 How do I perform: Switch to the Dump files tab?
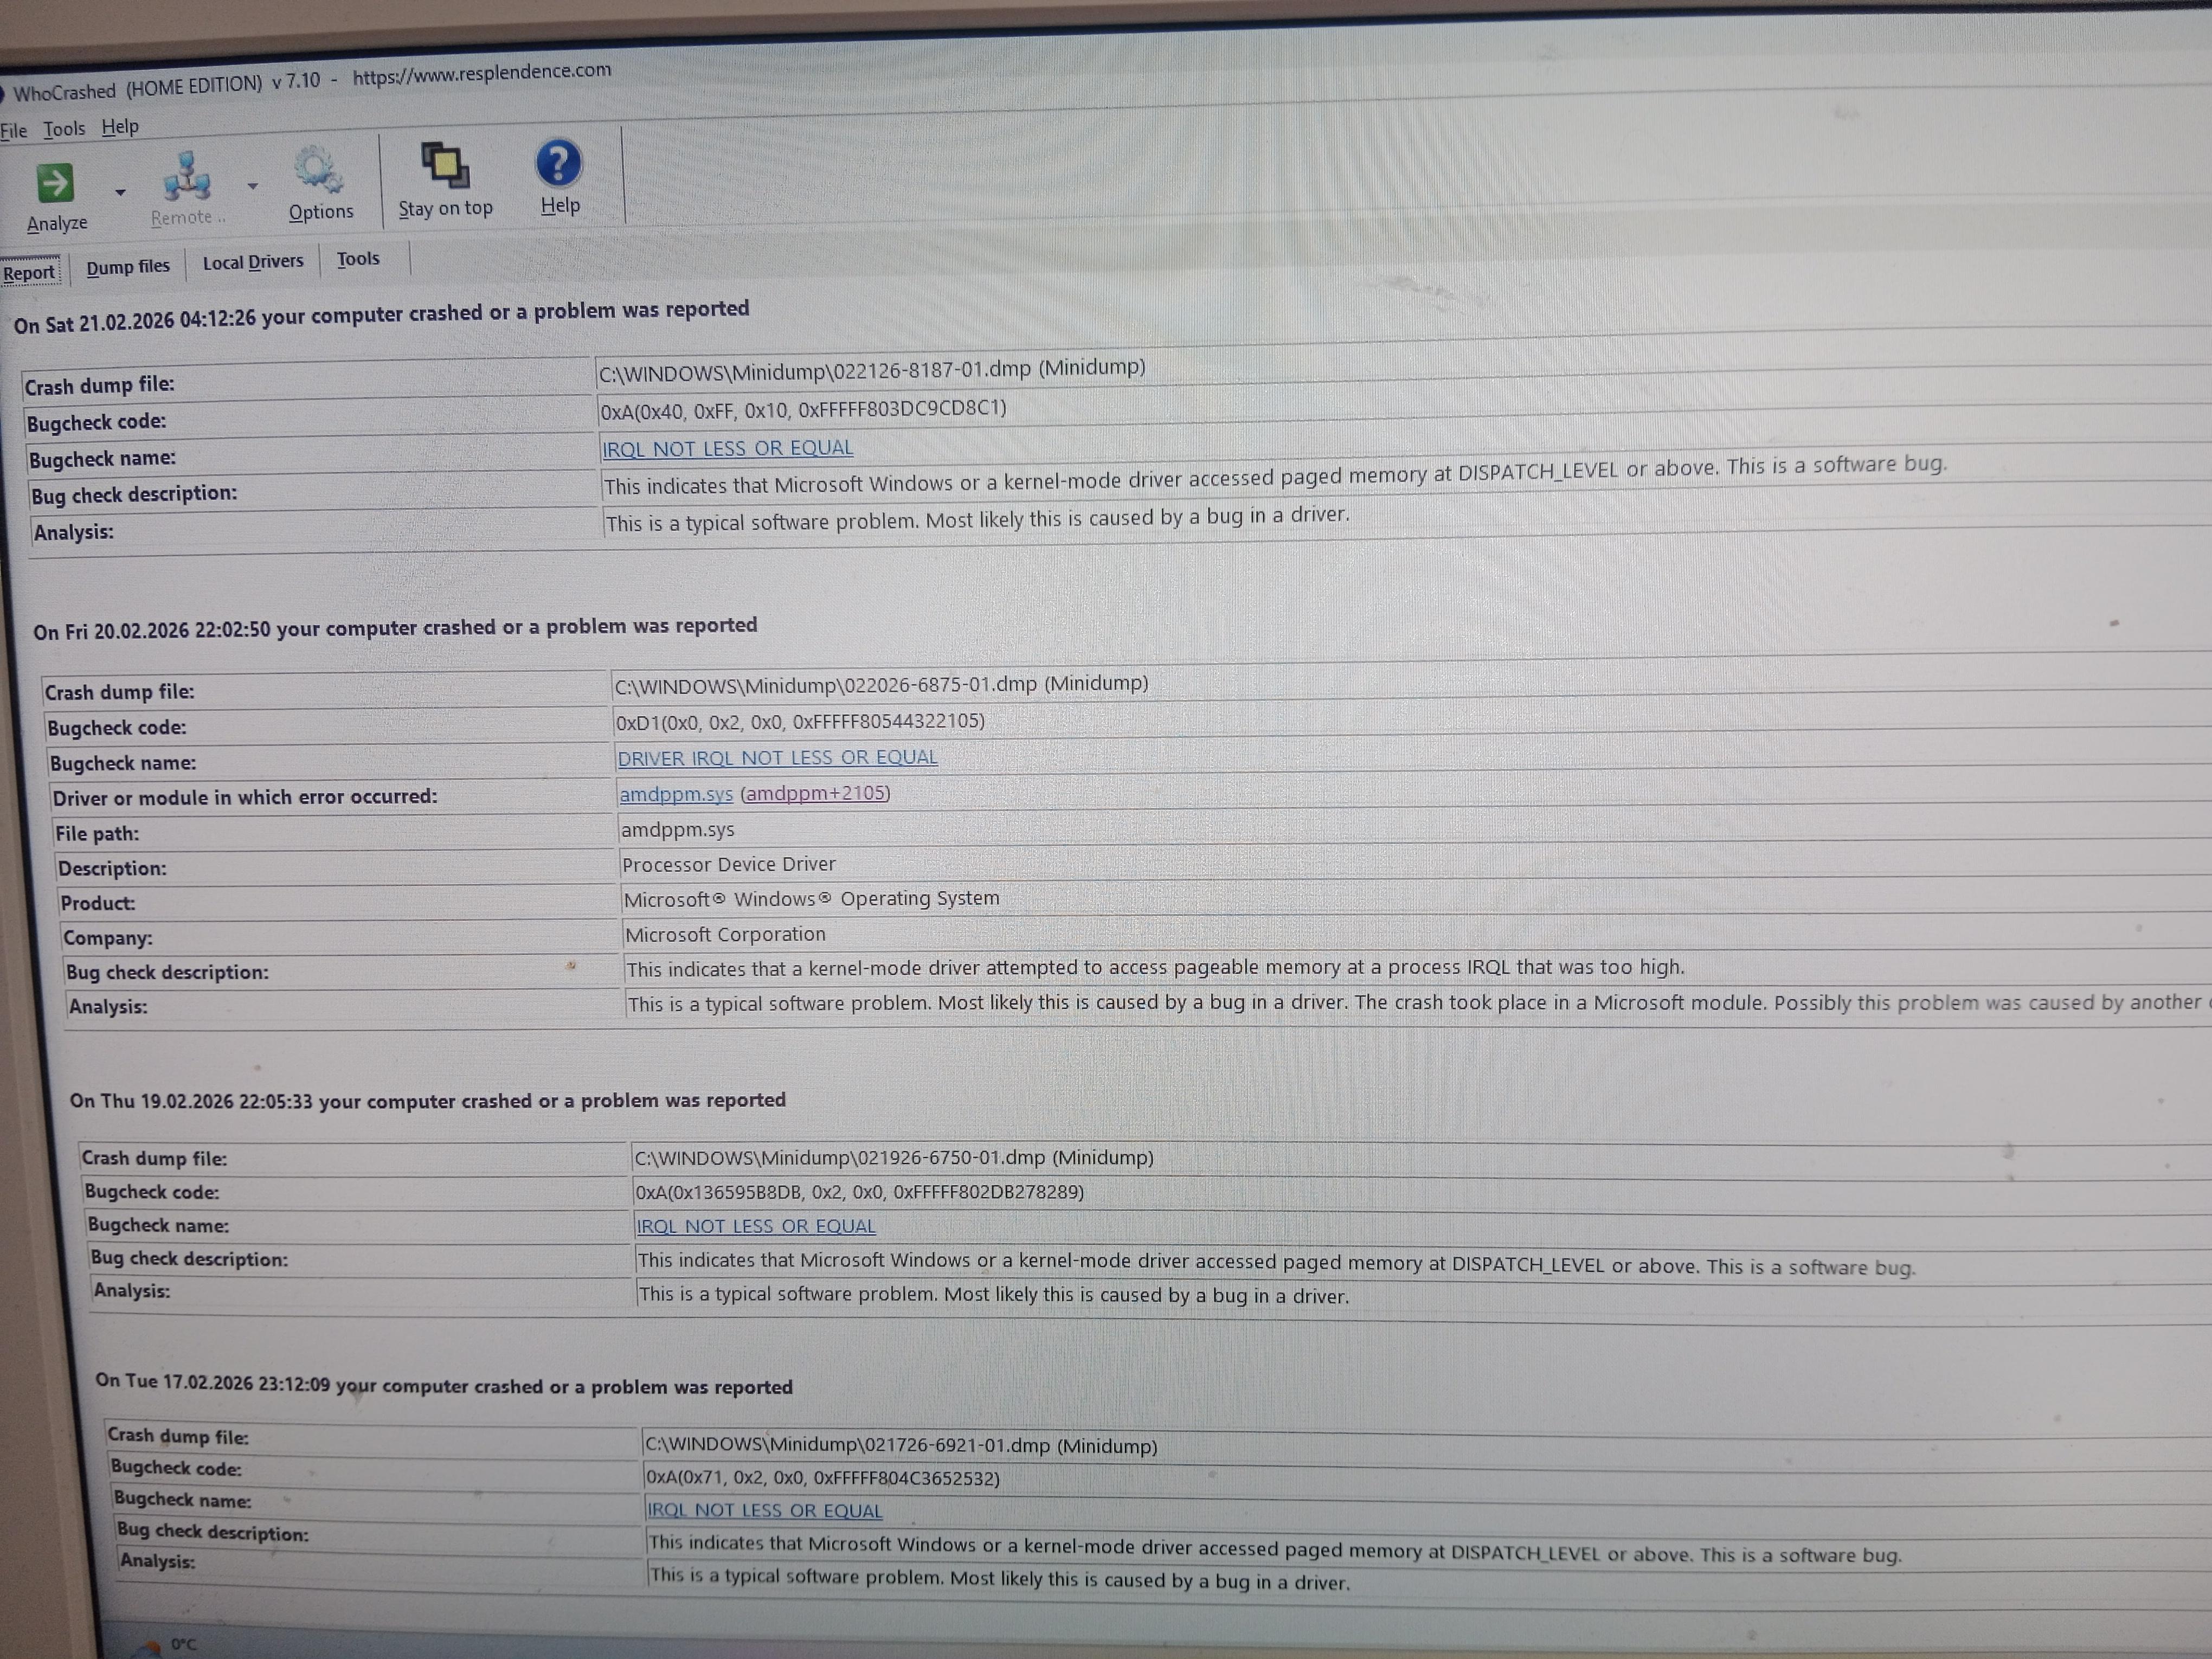[x=128, y=267]
